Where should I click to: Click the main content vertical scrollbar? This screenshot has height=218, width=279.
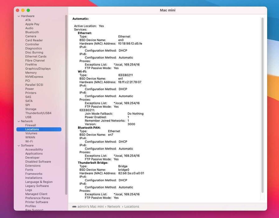[263, 105]
